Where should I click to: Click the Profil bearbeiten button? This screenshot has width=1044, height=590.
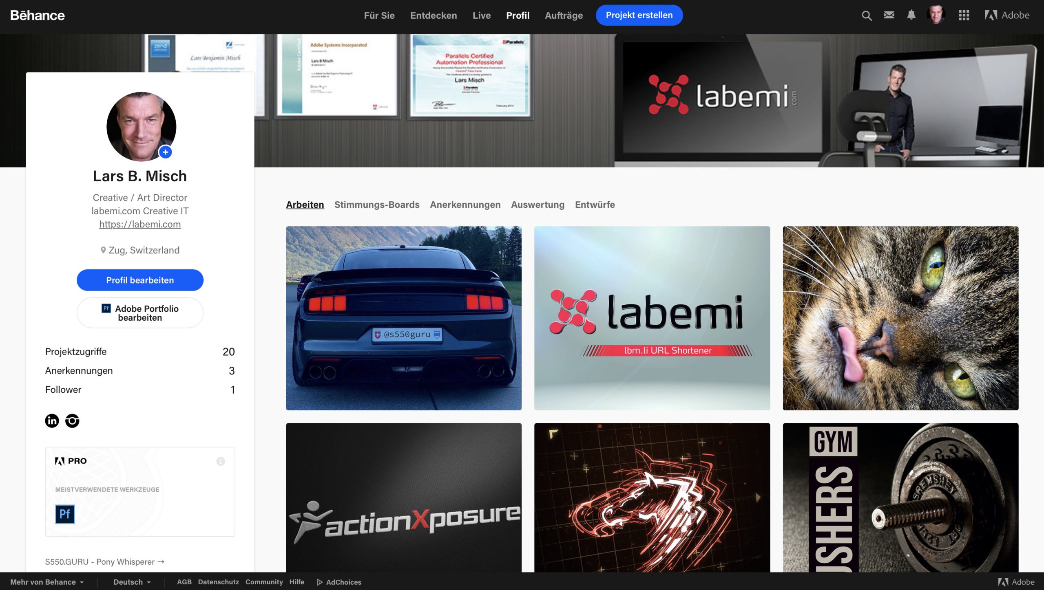click(x=140, y=280)
